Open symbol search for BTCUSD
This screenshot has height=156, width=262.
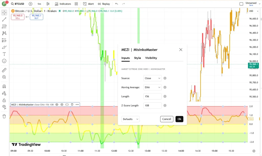coord(18,4)
